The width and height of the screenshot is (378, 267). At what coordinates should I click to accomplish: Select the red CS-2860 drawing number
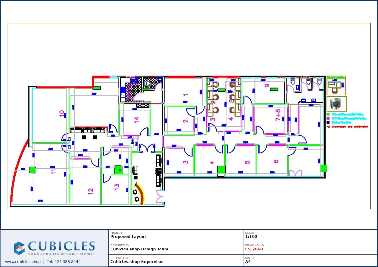(254, 249)
